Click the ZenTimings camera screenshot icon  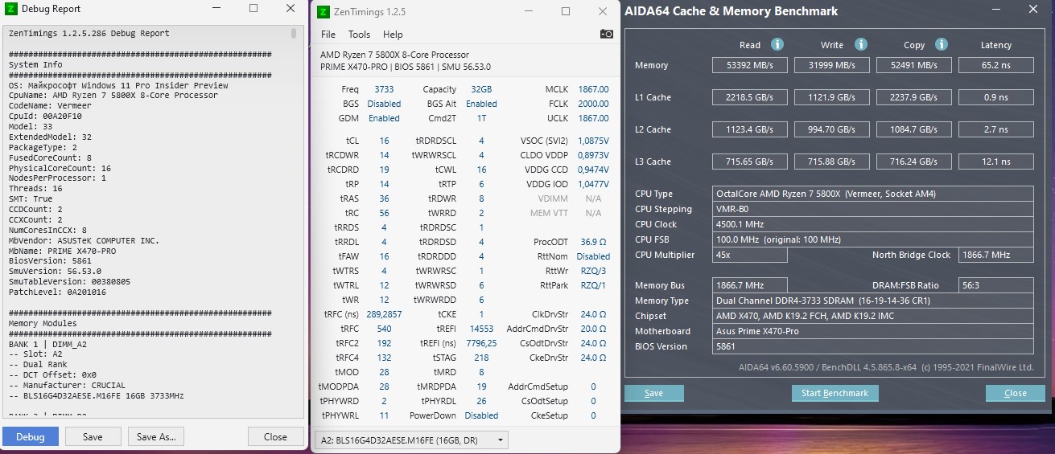click(607, 35)
